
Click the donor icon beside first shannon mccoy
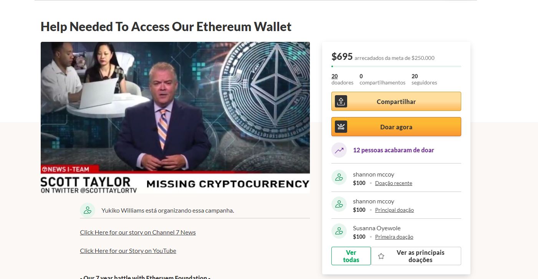[x=339, y=177]
